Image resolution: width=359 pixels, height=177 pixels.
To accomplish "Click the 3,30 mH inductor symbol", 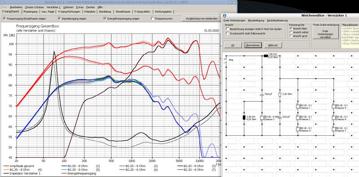I will point(244,118).
